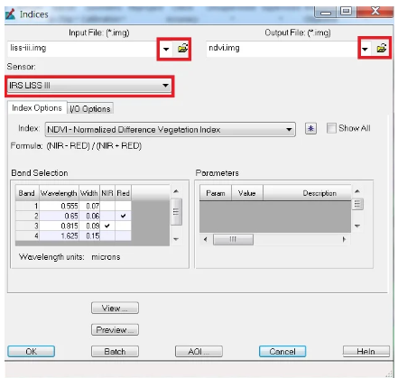Click the Wavelength column header
Screen dimensions: 398x378
coord(59,193)
